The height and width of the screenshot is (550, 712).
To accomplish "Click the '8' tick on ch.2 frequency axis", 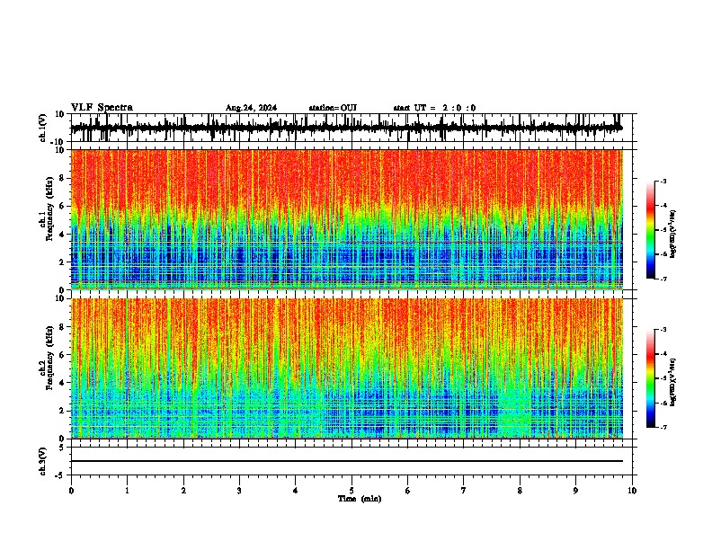I will pos(63,327).
